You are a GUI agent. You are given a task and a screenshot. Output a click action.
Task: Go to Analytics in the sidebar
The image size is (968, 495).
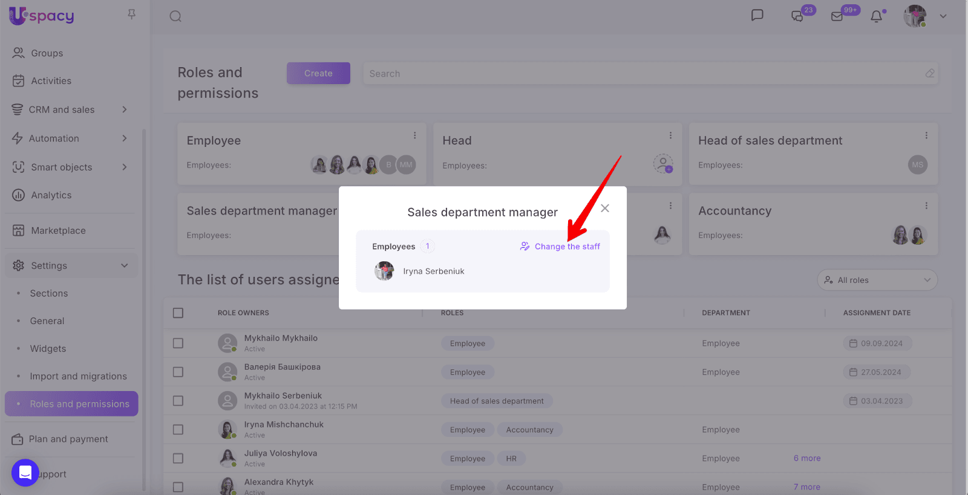pyautogui.click(x=51, y=195)
